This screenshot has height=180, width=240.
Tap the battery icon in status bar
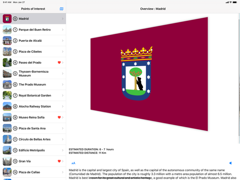235,2
